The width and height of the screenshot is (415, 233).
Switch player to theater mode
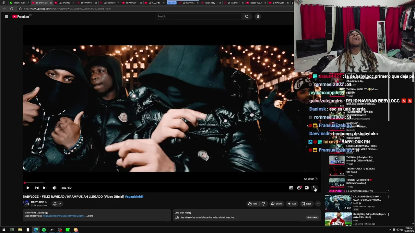click(x=307, y=188)
